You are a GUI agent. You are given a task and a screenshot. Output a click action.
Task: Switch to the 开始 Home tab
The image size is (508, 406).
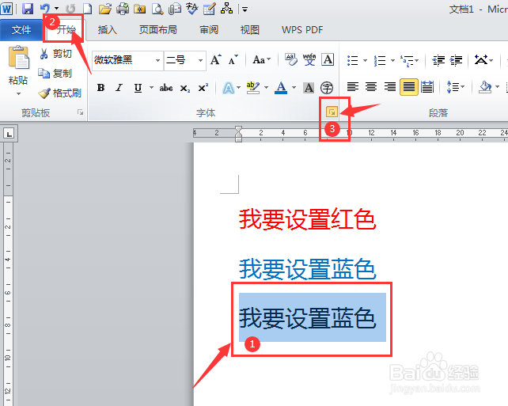66,30
